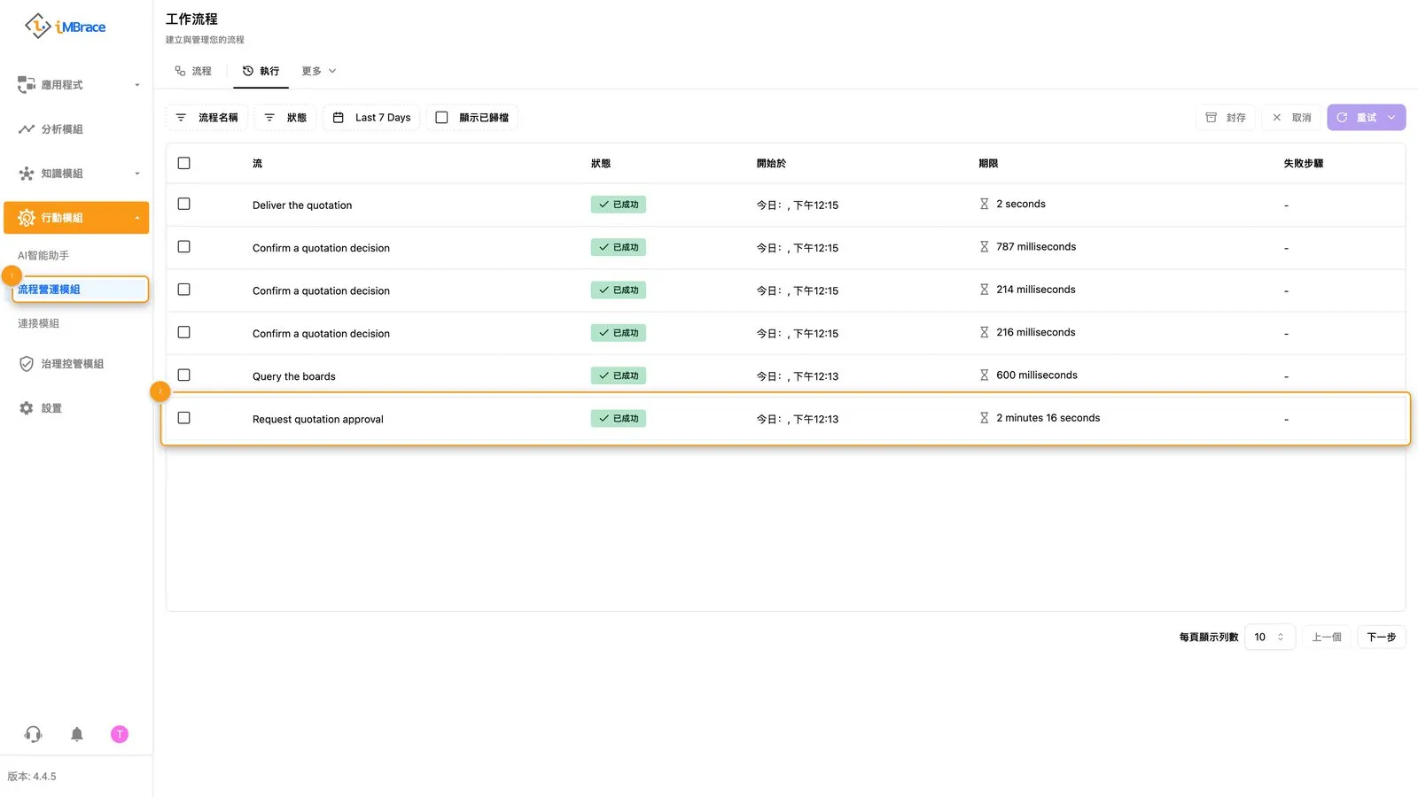The width and height of the screenshot is (1418, 797).
Task: Go to next page with 下一步
Action: click(1381, 637)
